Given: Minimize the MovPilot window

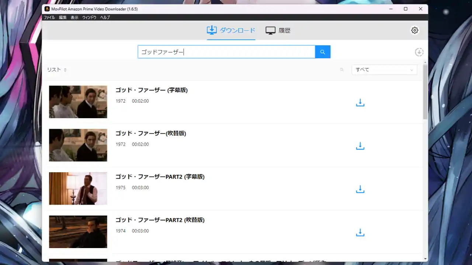Looking at the screenshot, I should (x=391, y=9).
